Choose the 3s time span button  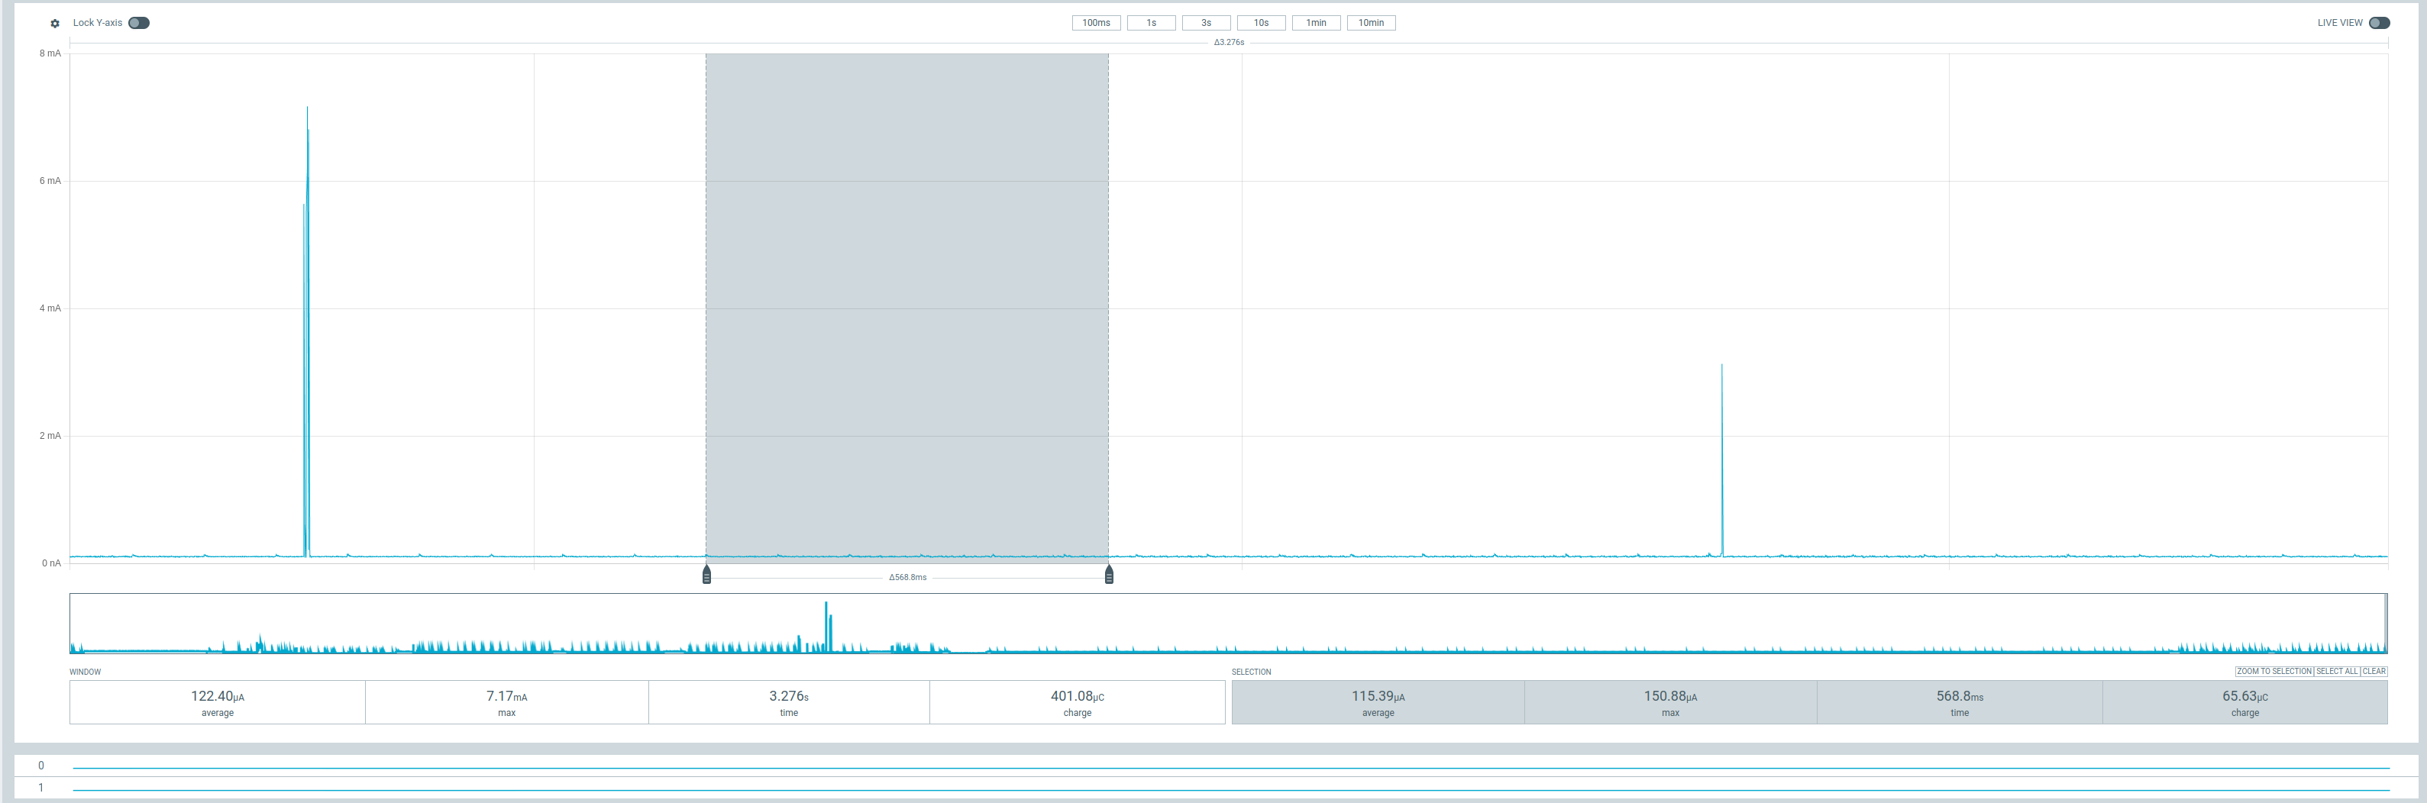[1205, 23]
